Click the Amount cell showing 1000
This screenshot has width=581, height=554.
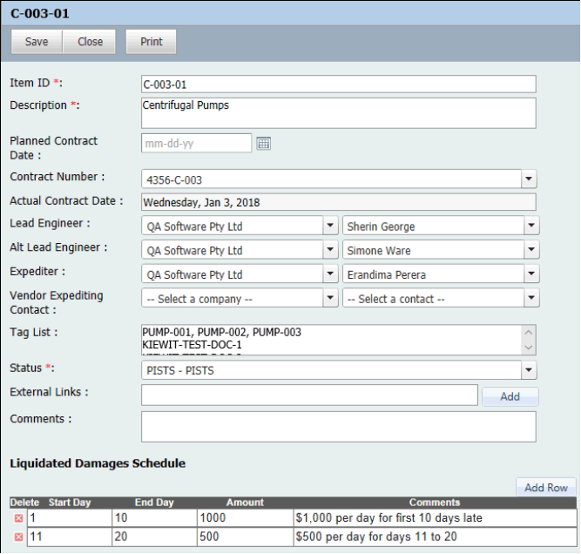click(x=242, y=518)
